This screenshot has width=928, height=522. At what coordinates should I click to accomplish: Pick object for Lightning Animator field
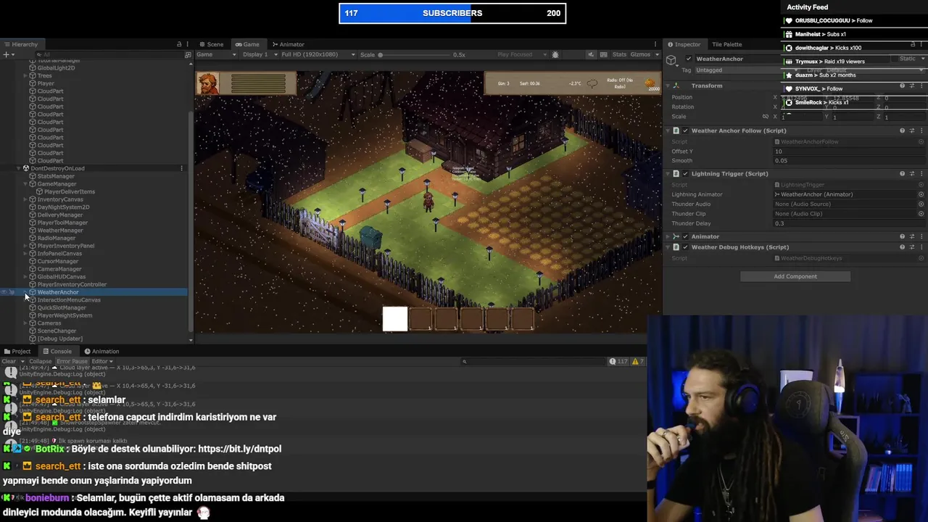(921, 194)
